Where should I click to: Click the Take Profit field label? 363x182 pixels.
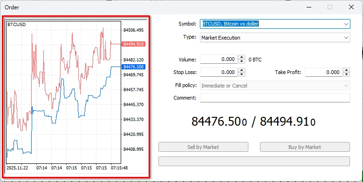pos(288,72)
